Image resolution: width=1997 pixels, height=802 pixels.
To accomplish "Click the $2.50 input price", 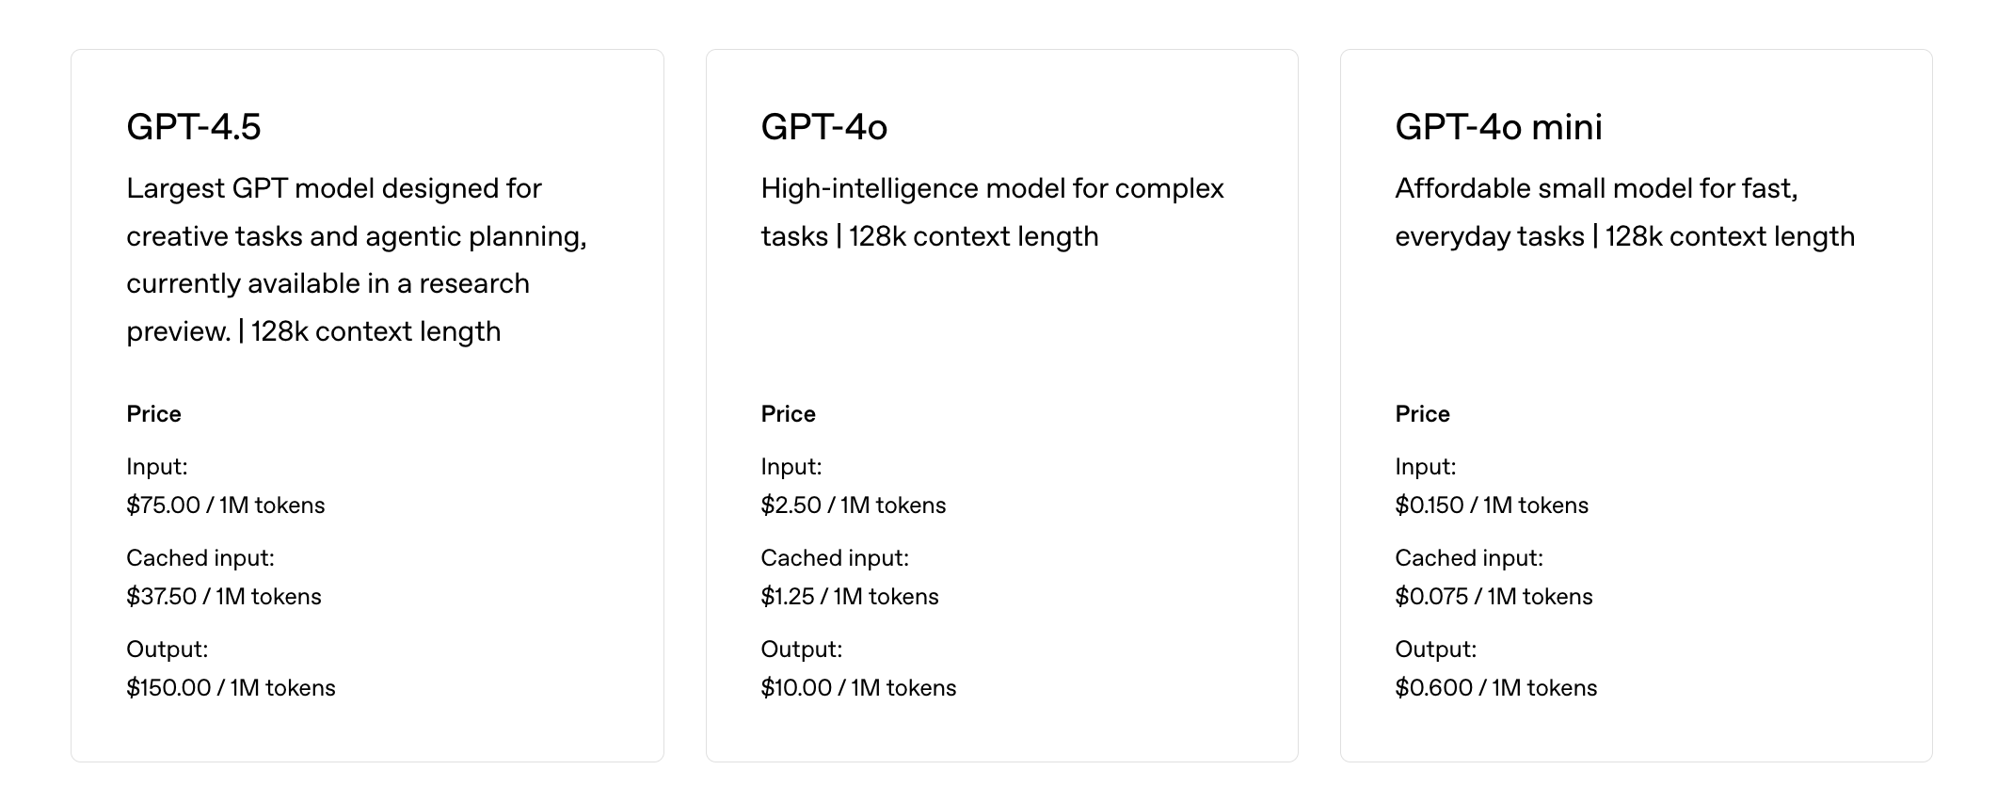I will coord(854,505).
